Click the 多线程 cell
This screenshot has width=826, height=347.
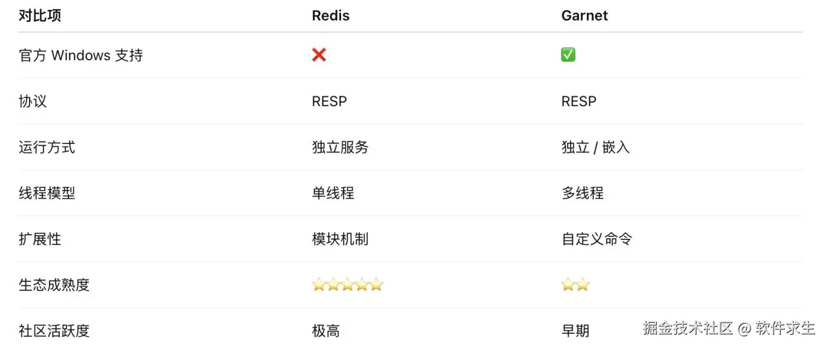[582, 193]
